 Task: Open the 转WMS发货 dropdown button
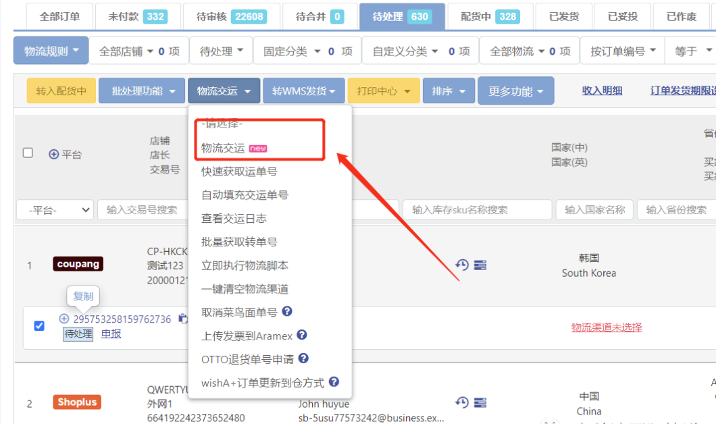304,91
